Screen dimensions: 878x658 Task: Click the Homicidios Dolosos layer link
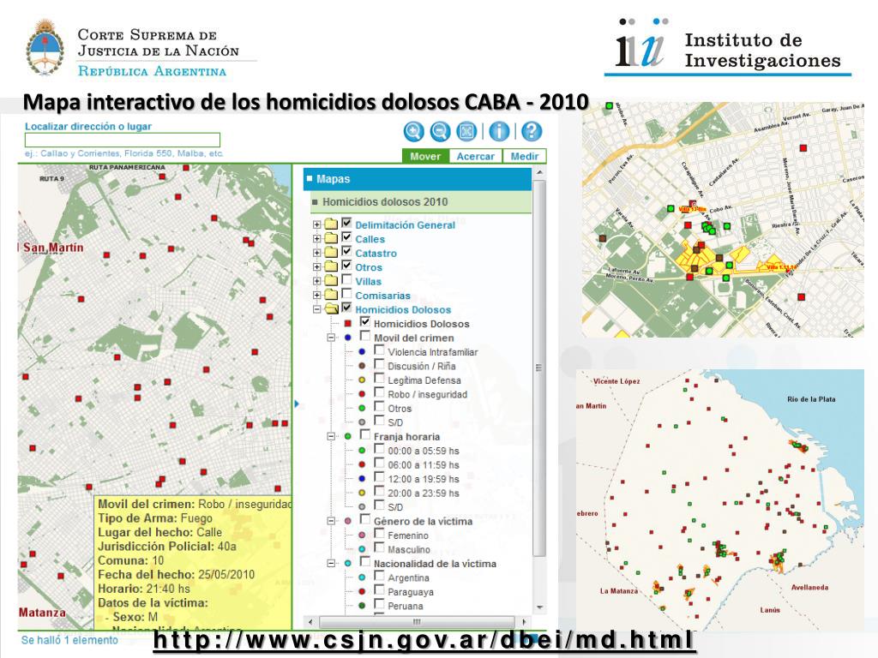pyautogui.click(x=403, y=309)
